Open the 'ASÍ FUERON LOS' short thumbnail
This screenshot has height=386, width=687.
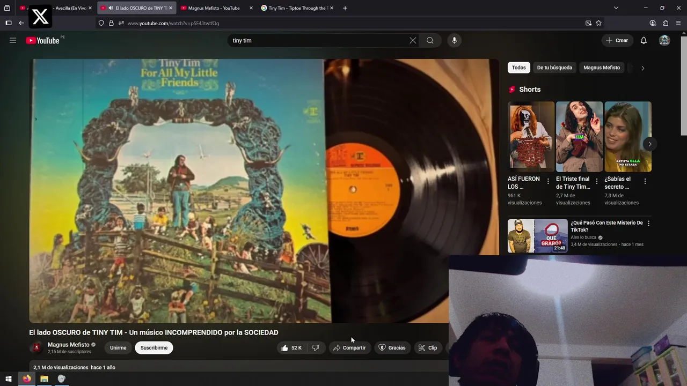tap(531, 137)
